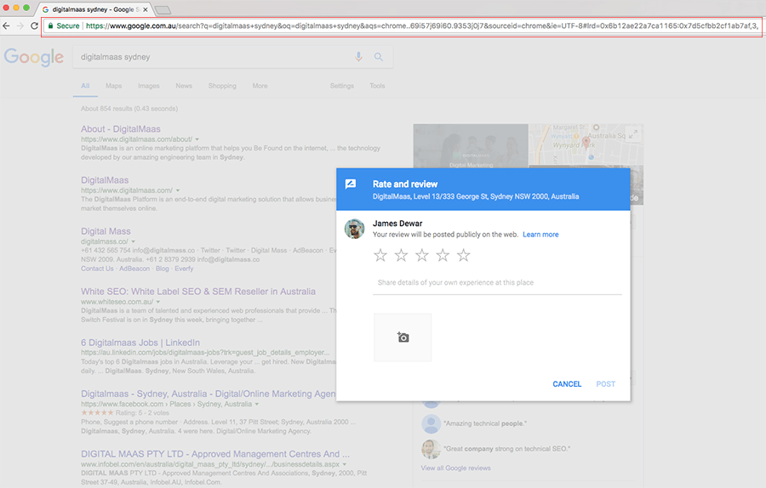766x488 pixels.
Task: Click James Dewar's profile avatar
Action: 354,229
